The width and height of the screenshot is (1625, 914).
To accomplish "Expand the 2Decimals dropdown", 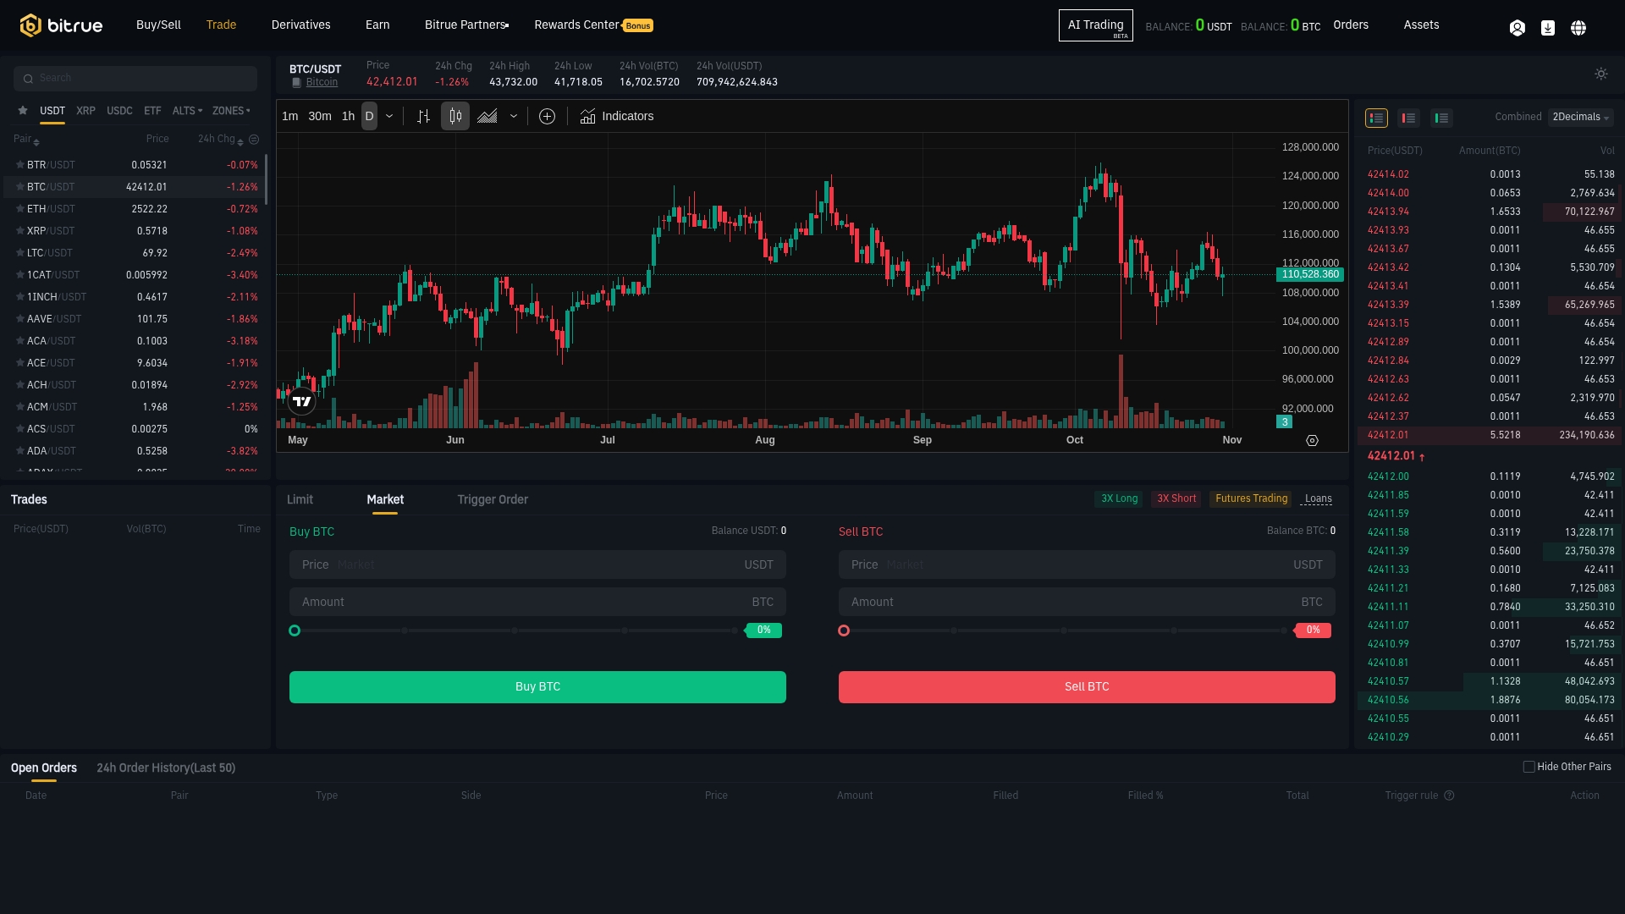I will [1580, 118].
